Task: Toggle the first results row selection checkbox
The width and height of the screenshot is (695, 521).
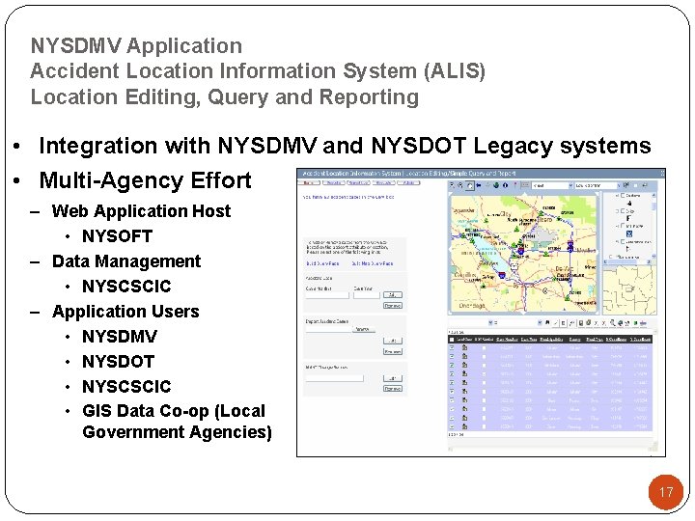Action: pyautogui.click(x=452, y=347)
